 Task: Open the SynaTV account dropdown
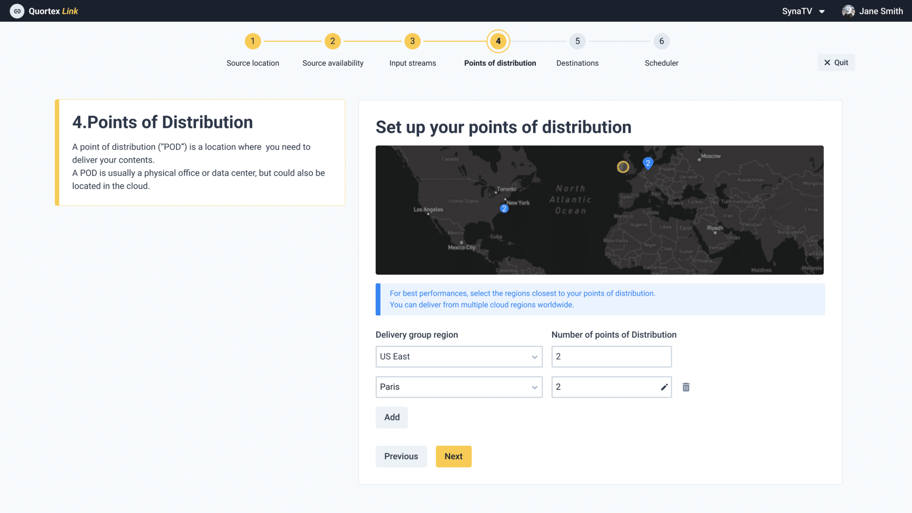[x=803, y=11]
